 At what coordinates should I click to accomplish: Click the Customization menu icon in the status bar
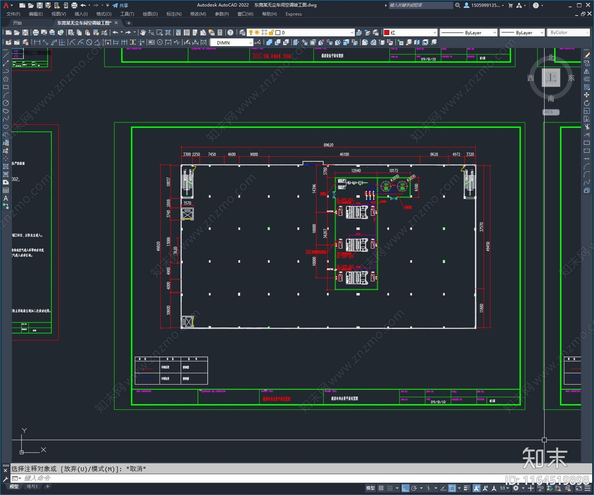coord(587,488)
